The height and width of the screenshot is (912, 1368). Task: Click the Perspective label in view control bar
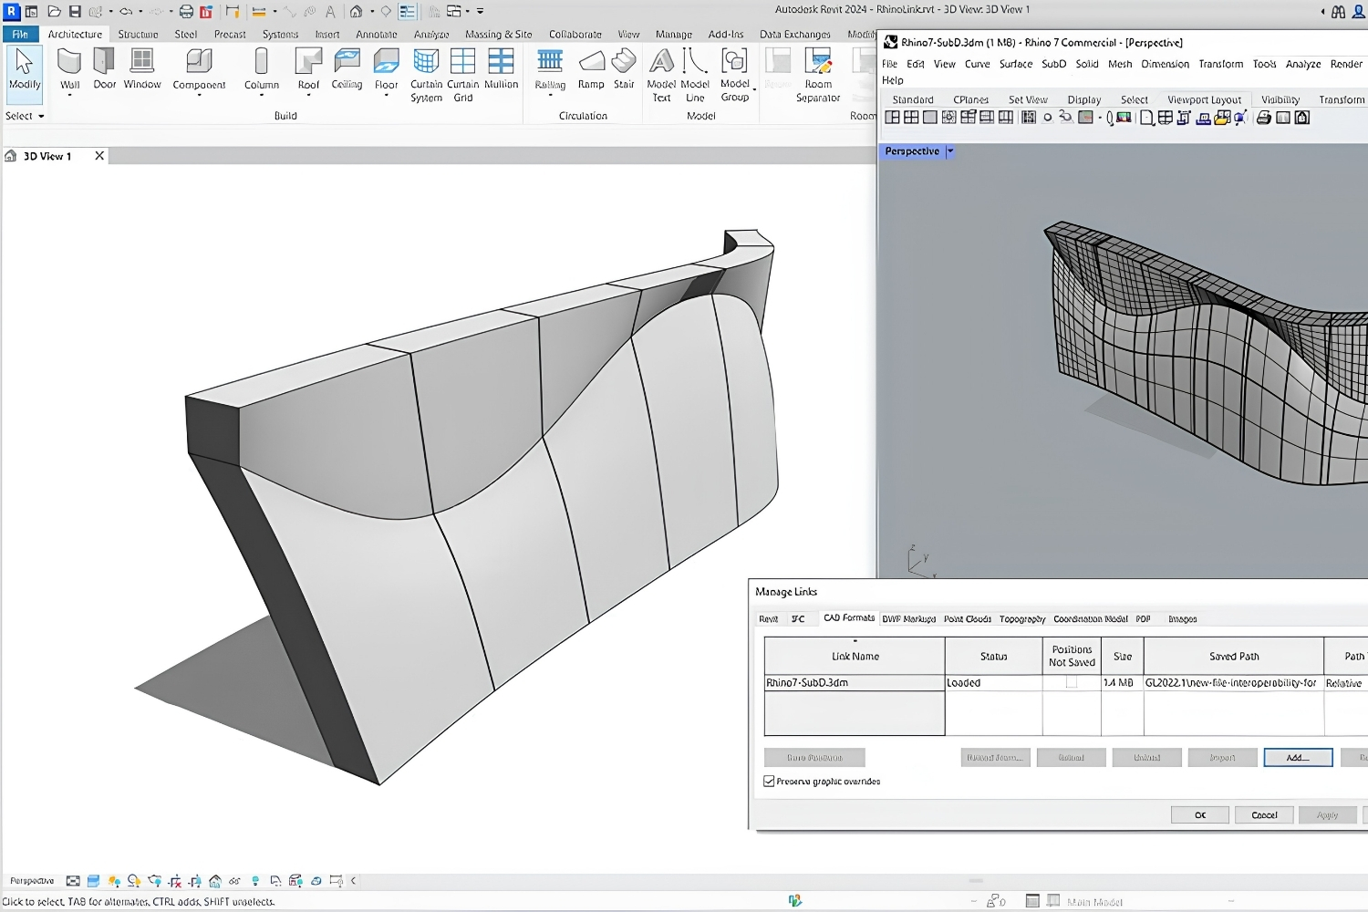click(x=32, y=881)
